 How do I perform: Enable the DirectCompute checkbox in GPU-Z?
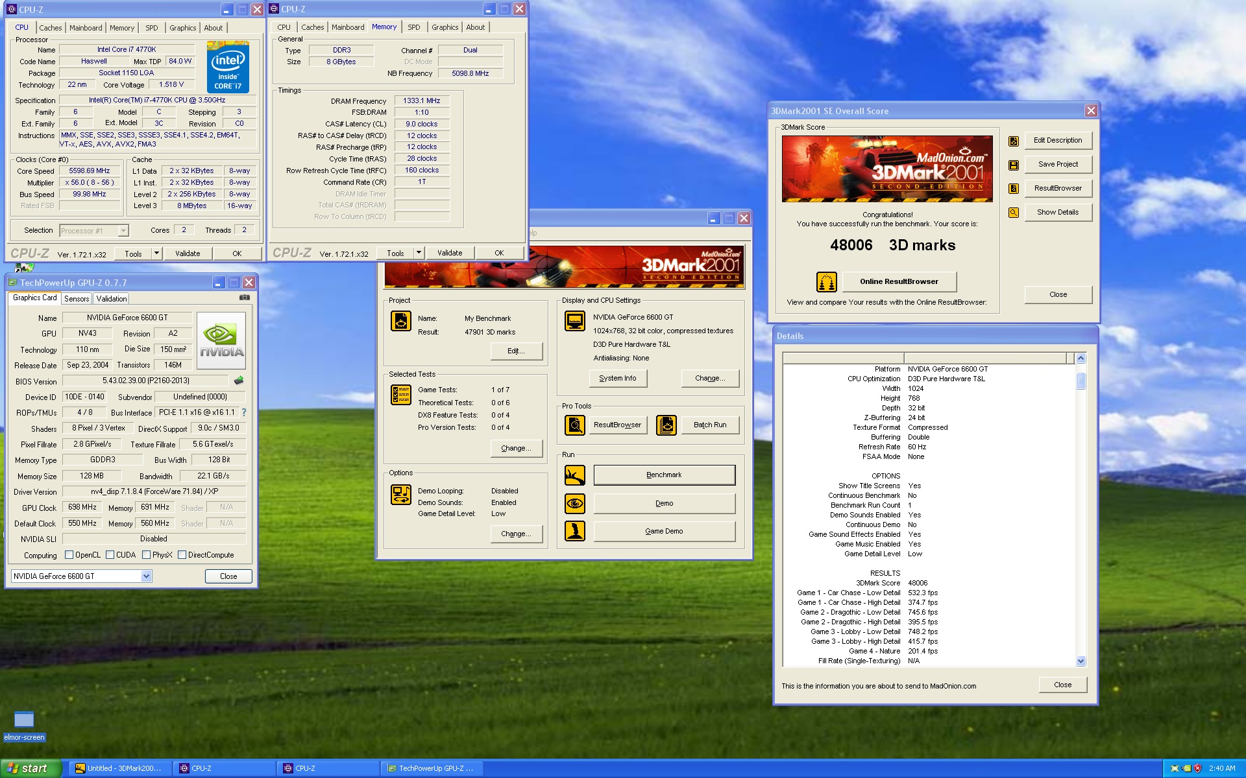[x=182, y=555]
